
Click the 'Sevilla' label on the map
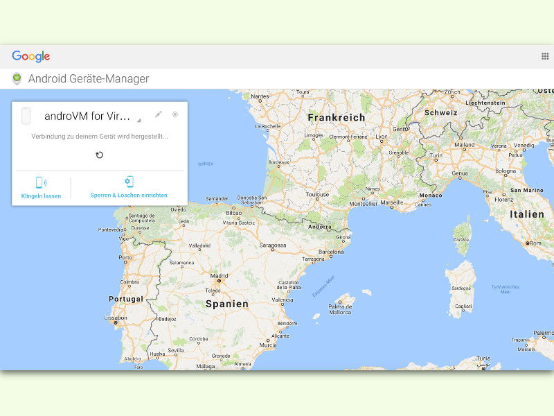(176, 350)
